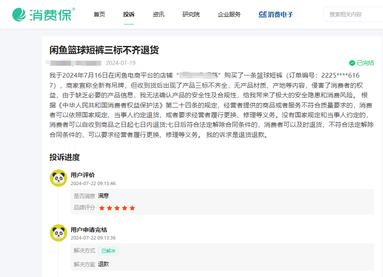Click the 解决方式 label
The height and width of the screenshot is (277, 383).
click(84, 251)
